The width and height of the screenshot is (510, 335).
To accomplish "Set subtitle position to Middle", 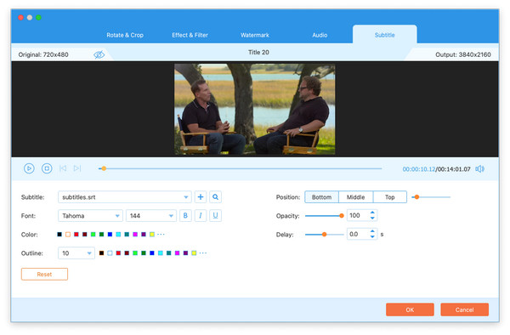I will [355, 196].
